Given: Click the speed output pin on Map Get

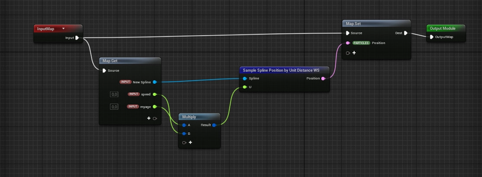Looking at the screenshot, I should tap(155, 94).
